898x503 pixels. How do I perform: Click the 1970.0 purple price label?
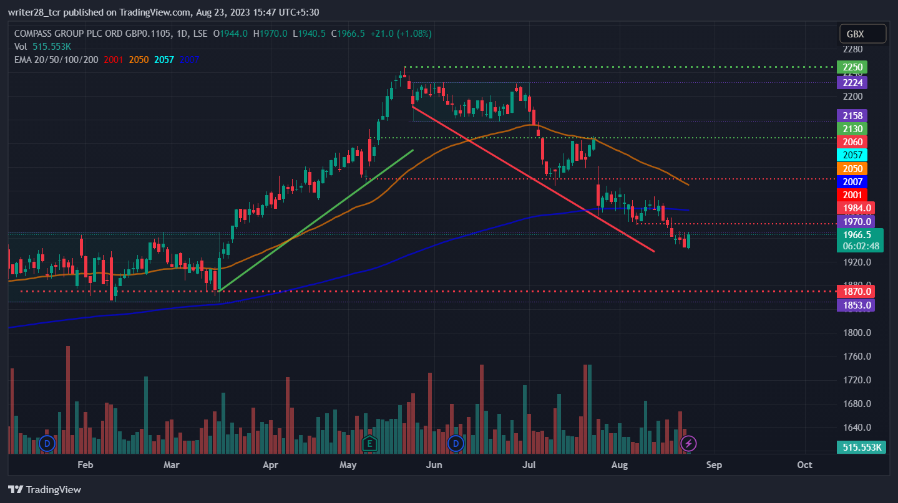(x=856, y=221)
